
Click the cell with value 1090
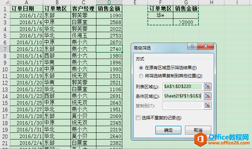(x=109, y=16)
